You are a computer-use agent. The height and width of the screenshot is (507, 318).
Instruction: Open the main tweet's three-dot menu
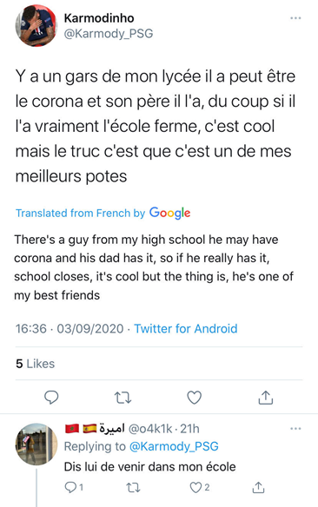(295, 18)
